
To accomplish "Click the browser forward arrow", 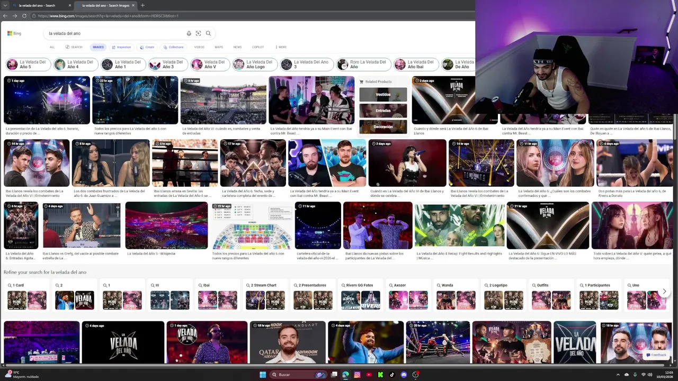I will (x=15, y=16).
